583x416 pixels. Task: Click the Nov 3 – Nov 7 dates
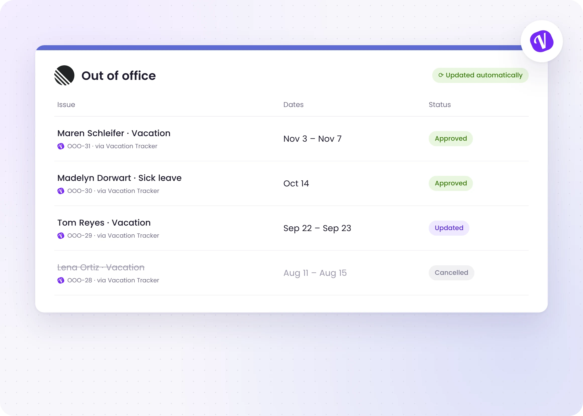tap(312, 139)
